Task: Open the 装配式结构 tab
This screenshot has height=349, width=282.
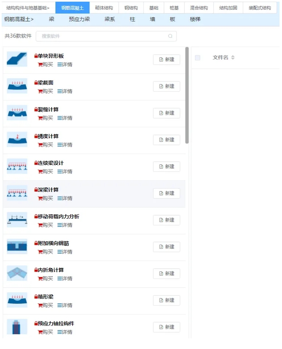Action: (259, 8)
